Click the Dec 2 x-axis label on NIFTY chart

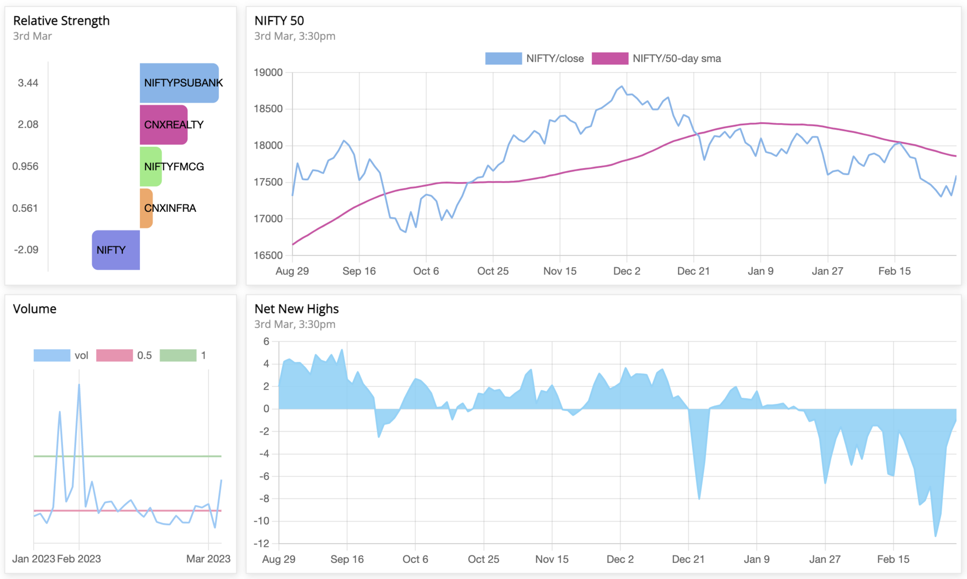[627, 271]
